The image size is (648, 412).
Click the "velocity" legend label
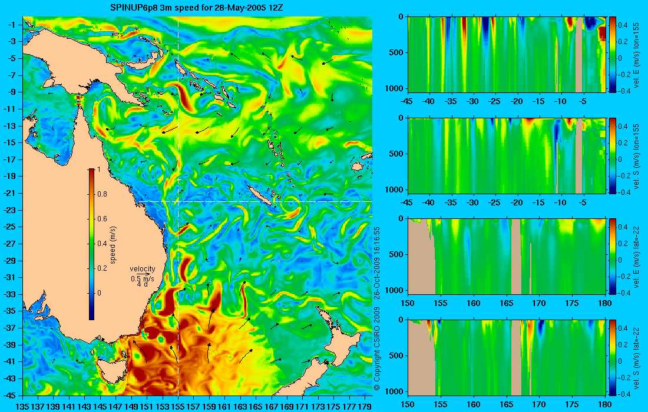click(x=142, y=269)
